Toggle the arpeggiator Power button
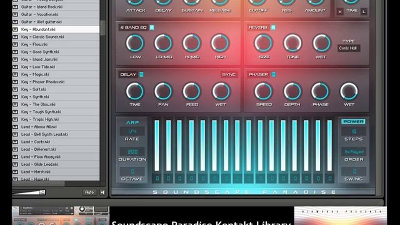This screenshot has width=400, height=225. tap(353, 121)
